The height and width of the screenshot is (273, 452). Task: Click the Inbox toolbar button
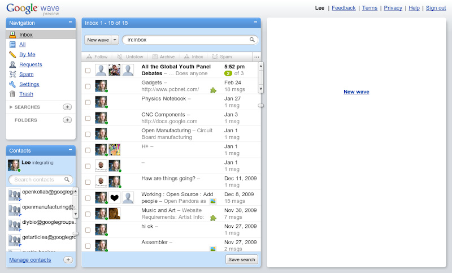pos(193,57)
